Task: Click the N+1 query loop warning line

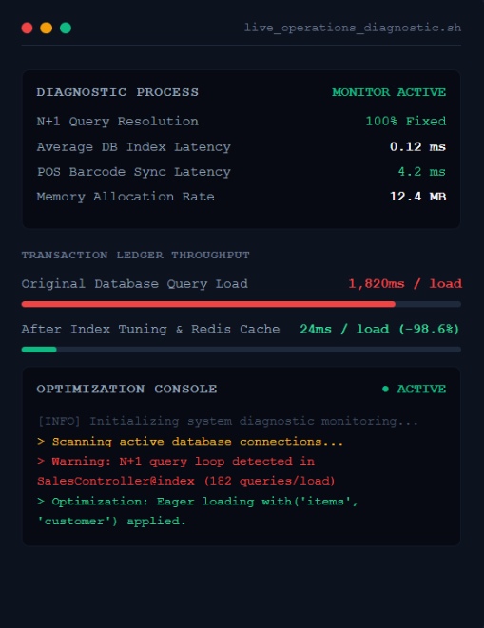Action: (186, 471)
